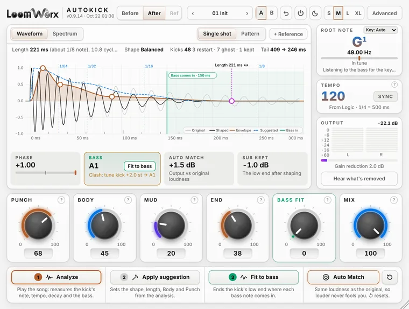Set window size to L
The height and width of the screenshot is (309, 409).
pyautogui.click(x=348, y=13)
